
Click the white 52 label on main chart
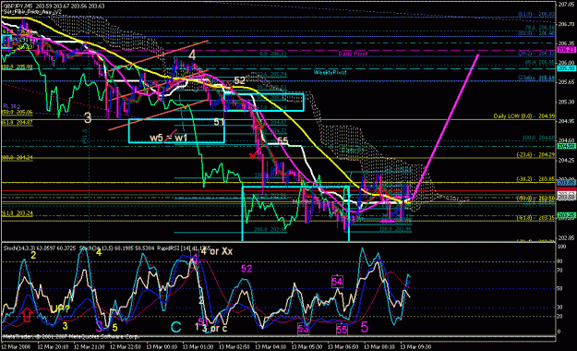click(239, 80)
